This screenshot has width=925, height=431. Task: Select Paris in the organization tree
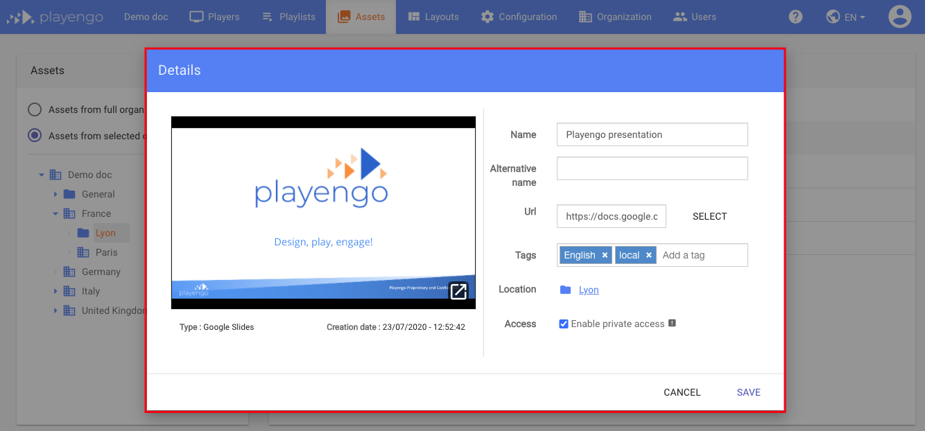click(106, 252)
